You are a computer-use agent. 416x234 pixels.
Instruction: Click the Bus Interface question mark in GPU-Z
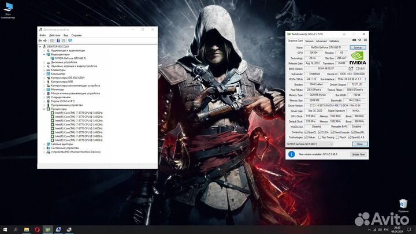[365, 79]
